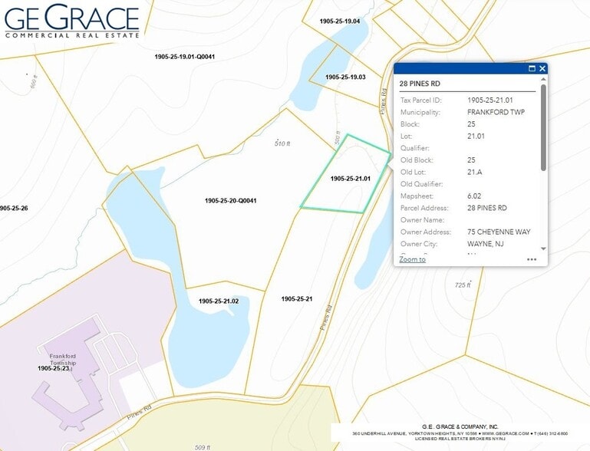Click the 75 CHEYENNE WAY owner address value
Viewport: 590px width, 451px height.
(499, 232)
